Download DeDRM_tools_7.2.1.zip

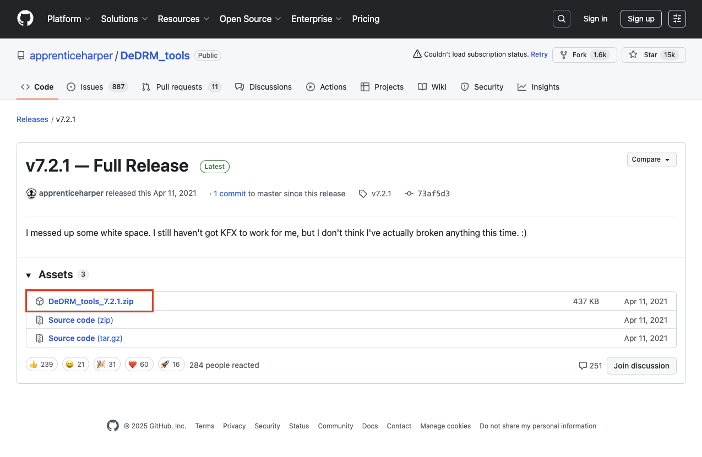(x=91, y=301)
